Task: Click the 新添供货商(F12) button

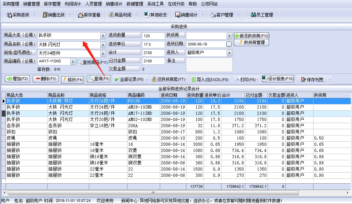Action: tap(251, 36)
